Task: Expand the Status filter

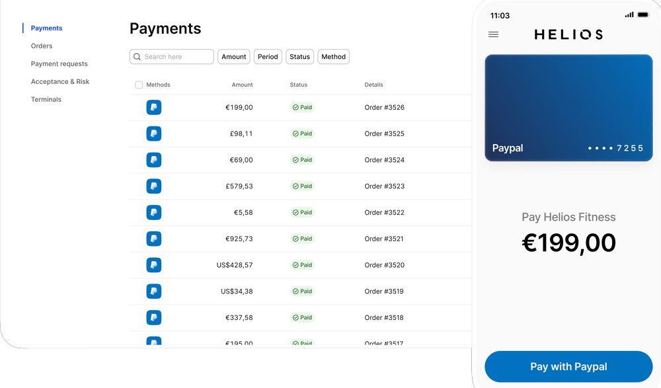Action: (x=299, y=57)
